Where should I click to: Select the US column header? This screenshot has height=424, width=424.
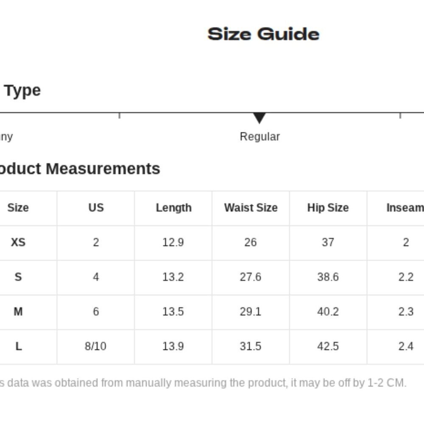[x=96, y=208]
